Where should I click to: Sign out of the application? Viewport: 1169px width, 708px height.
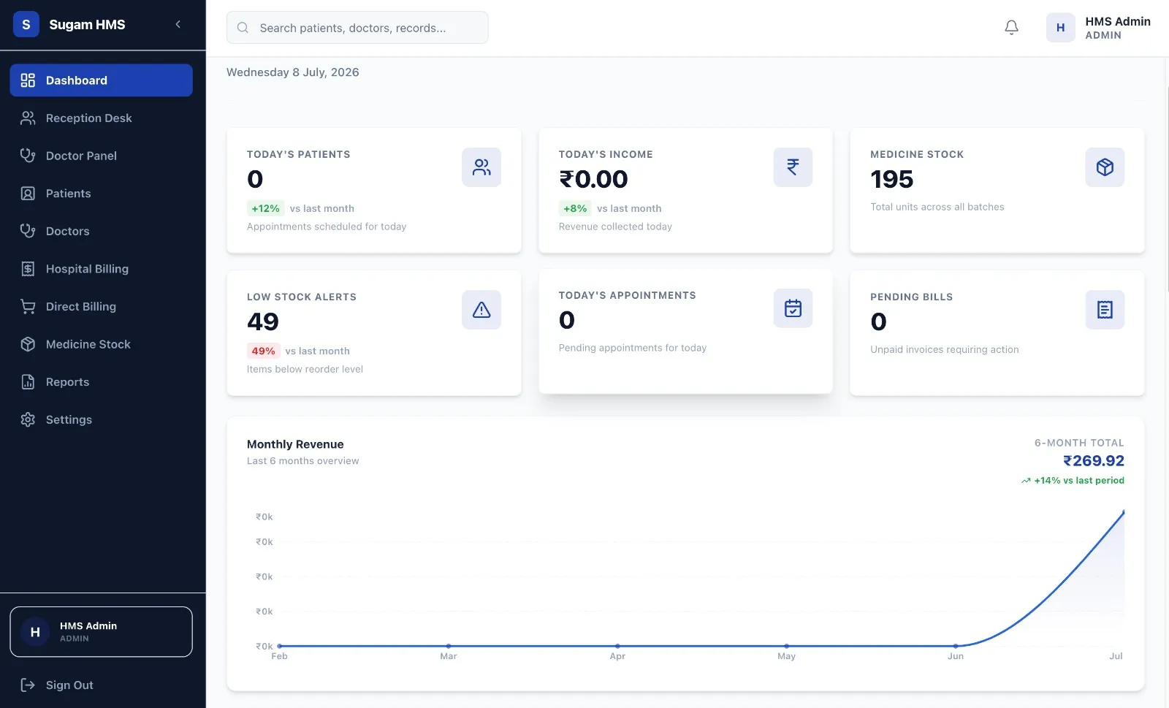tap(102, 685)
